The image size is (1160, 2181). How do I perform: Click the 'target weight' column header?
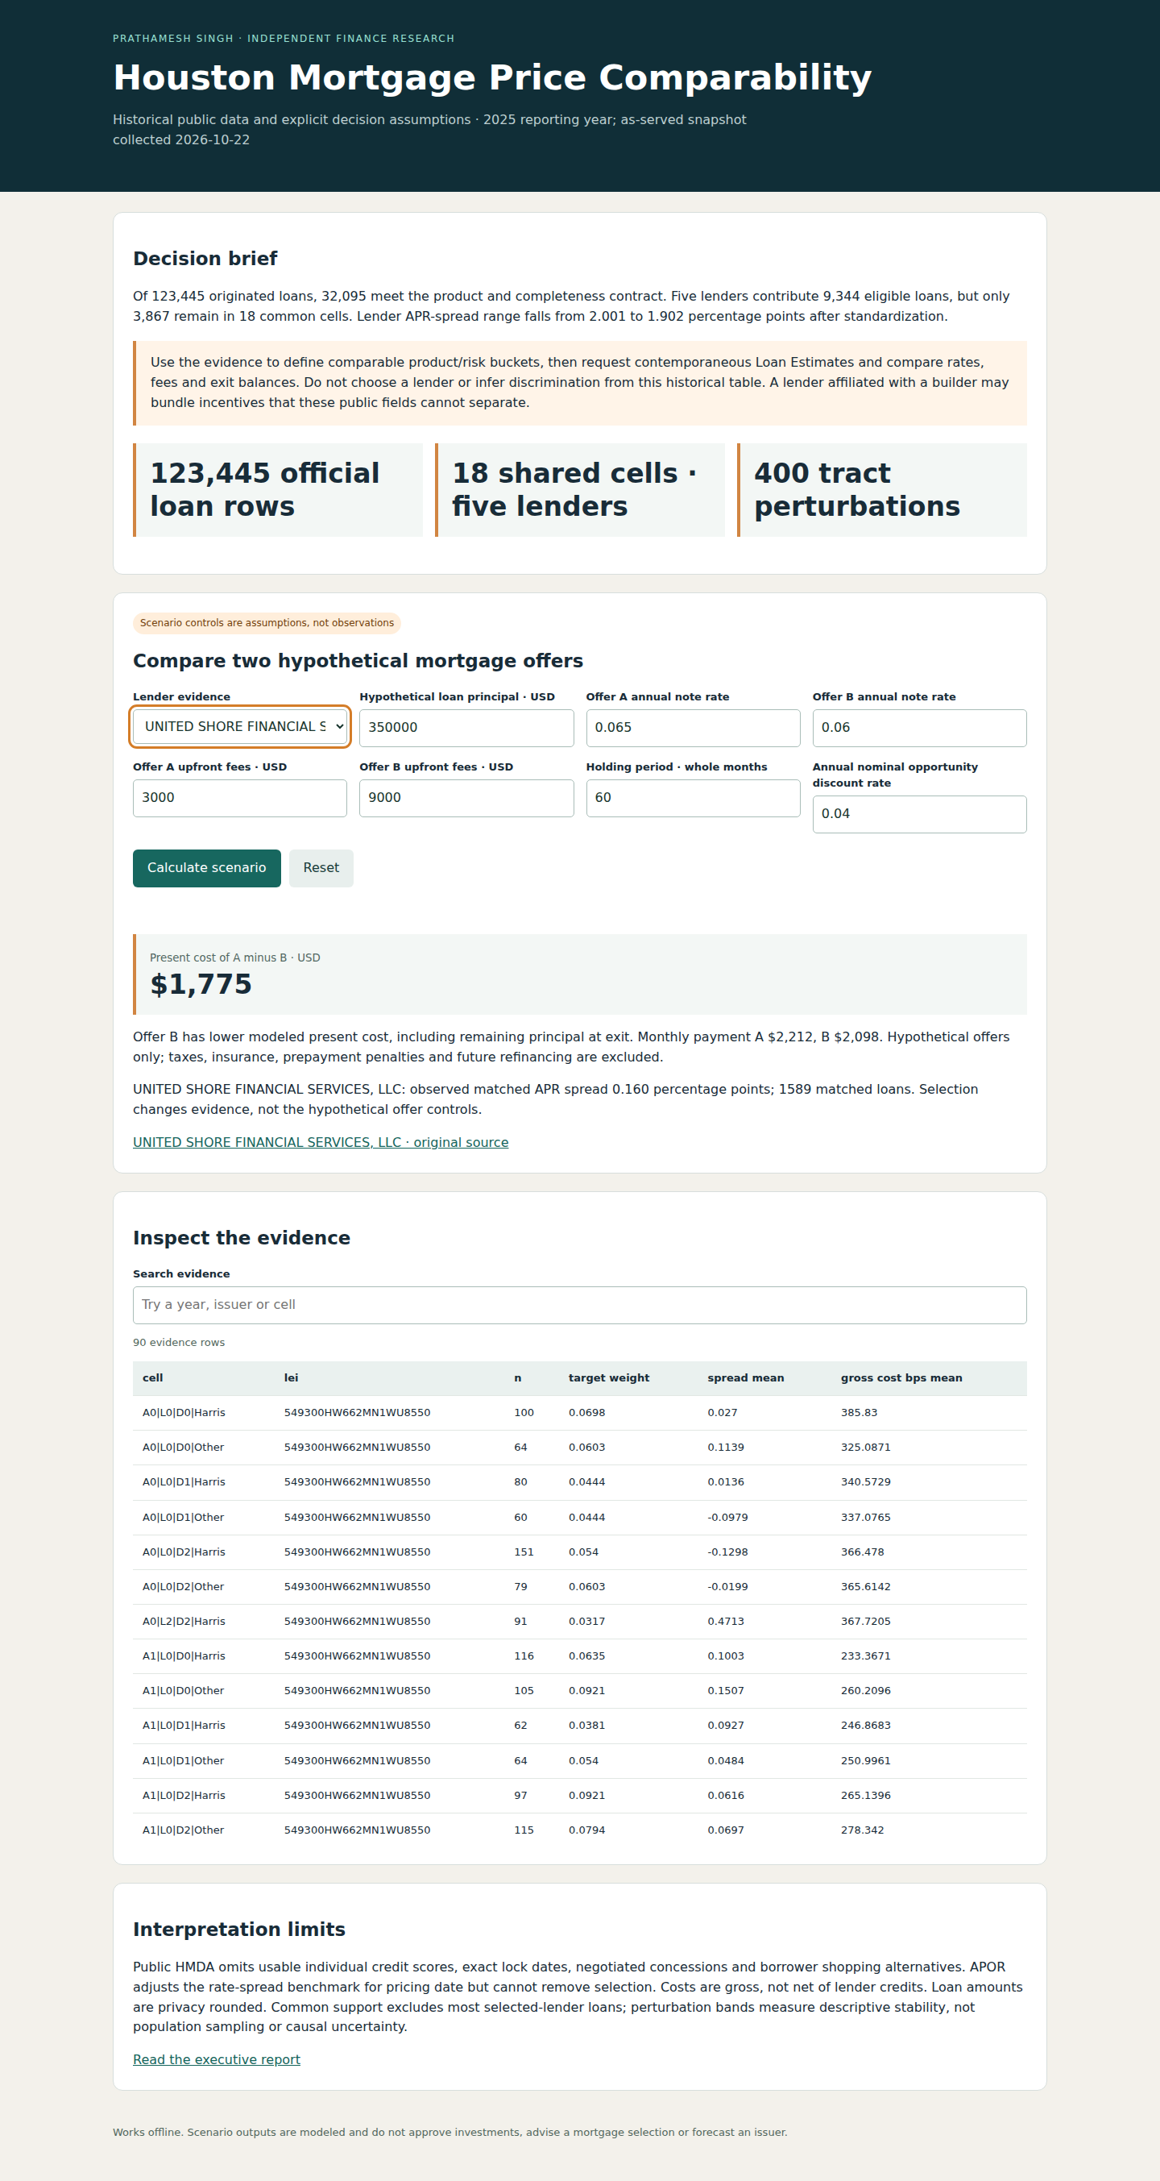click(609, 1377)
